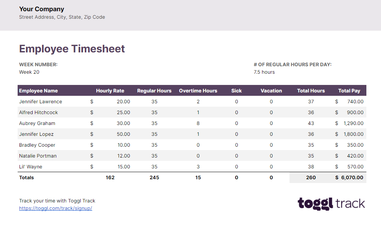Screen dimensions: 381x232
Task: Select the dollar sign near Lil' Wayne's total pay
Action: tap(336, 167)
